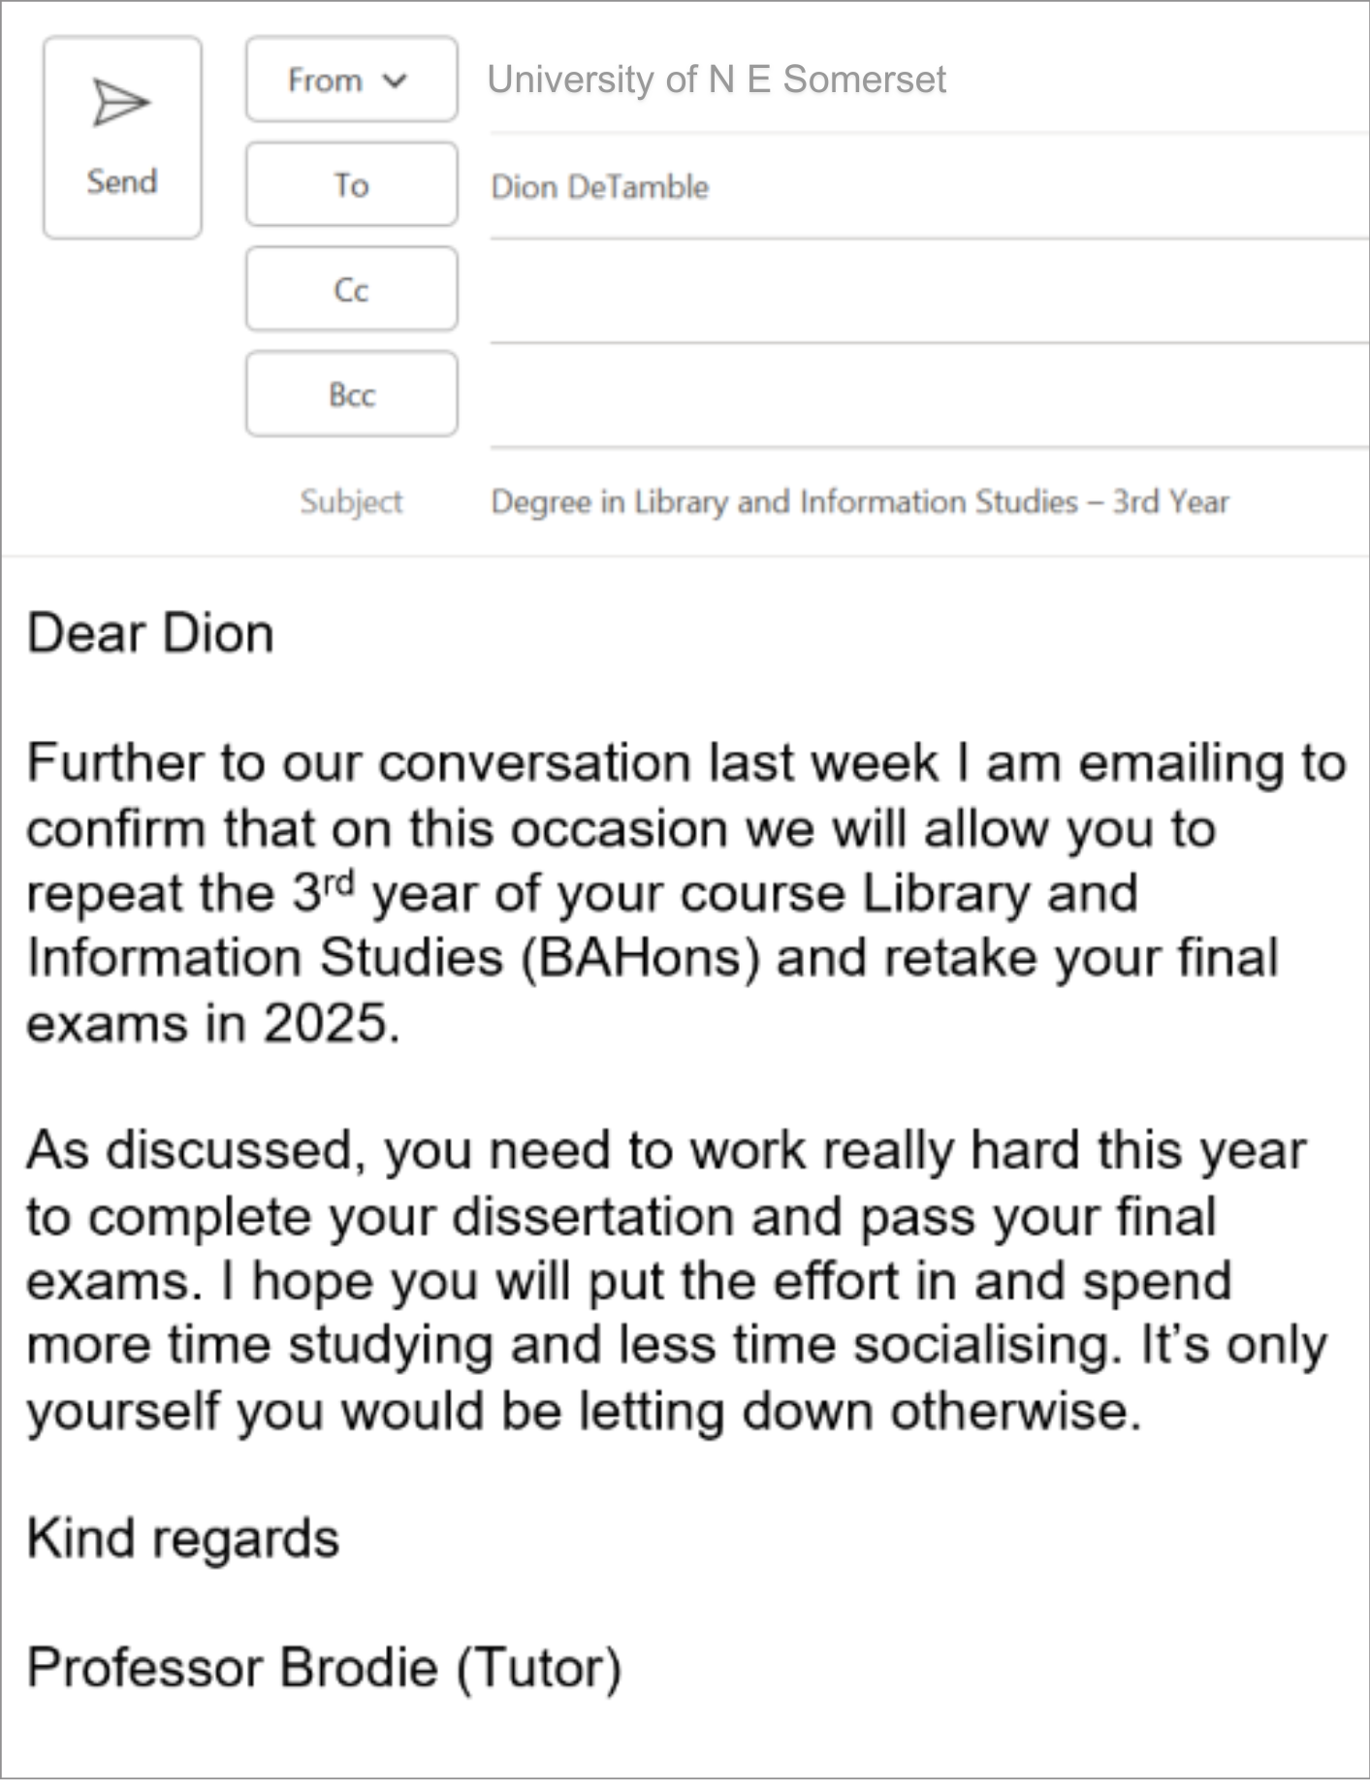Click the To recipients button
The width and height of the screenshot is (1370, 1791).
(x=351, y=184)
